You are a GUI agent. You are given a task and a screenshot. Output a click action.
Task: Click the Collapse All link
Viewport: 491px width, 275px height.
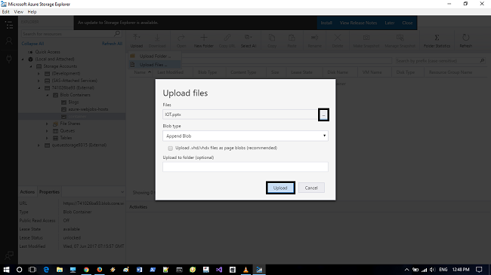coord(32,44)
